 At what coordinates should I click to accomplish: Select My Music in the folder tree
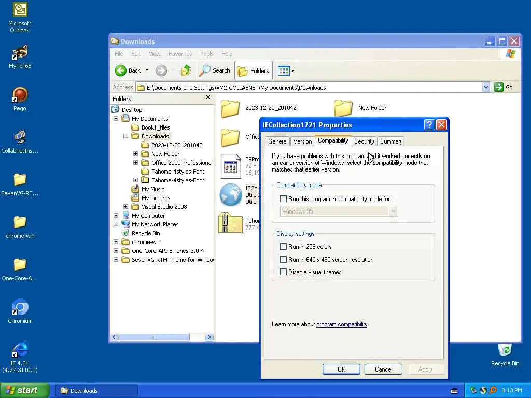point(153,189)
